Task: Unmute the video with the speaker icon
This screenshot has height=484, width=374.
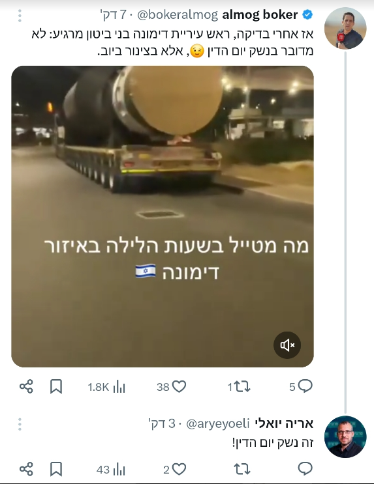Action: [287, 345]
